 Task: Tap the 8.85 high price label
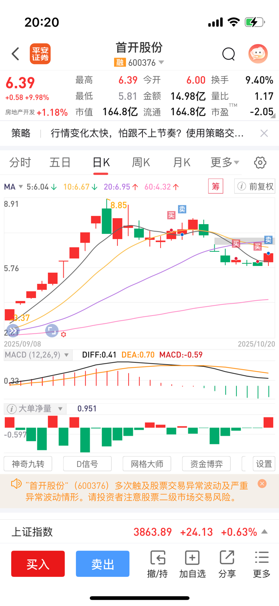[119, 205]
